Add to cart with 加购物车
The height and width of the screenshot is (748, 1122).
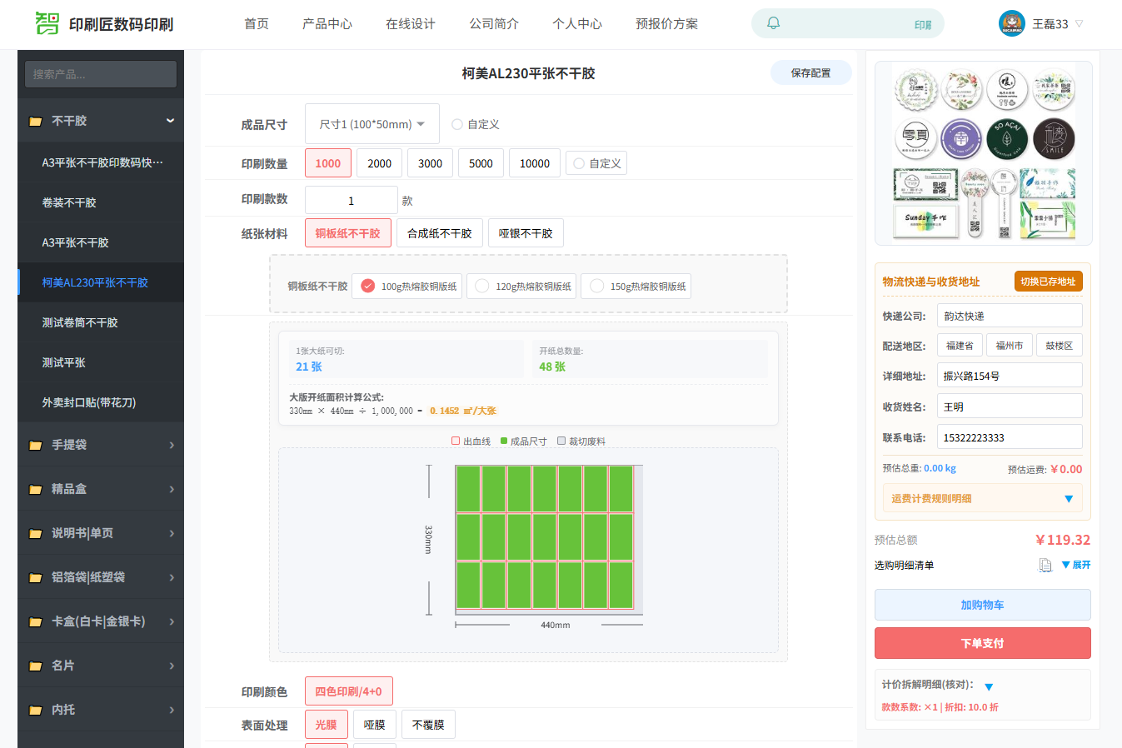tap(983, 605)
